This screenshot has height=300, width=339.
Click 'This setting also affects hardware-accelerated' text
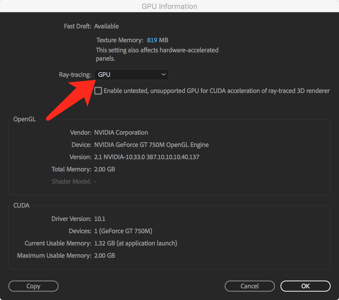click(x=157, y=50)
